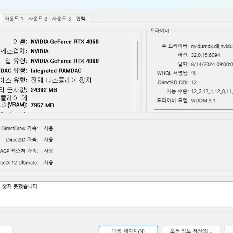Select the 24302 MB memory value

click(44, 90)
